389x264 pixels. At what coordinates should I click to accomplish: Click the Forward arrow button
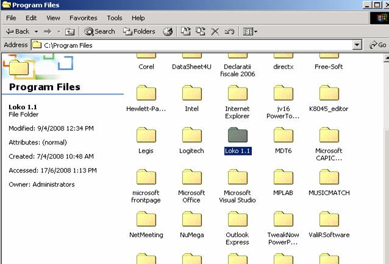tap(48, 32)
